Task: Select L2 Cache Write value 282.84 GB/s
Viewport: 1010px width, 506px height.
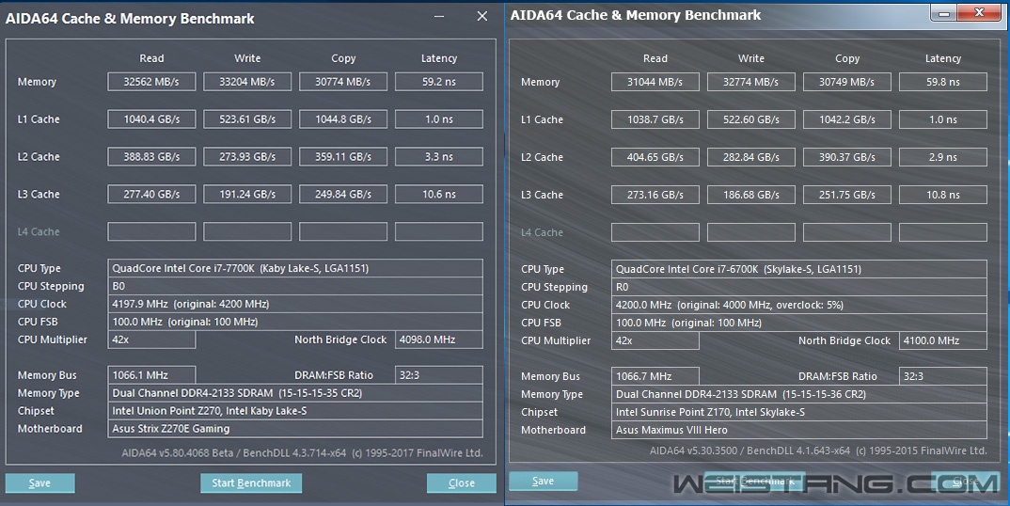Action: (751, 157)
